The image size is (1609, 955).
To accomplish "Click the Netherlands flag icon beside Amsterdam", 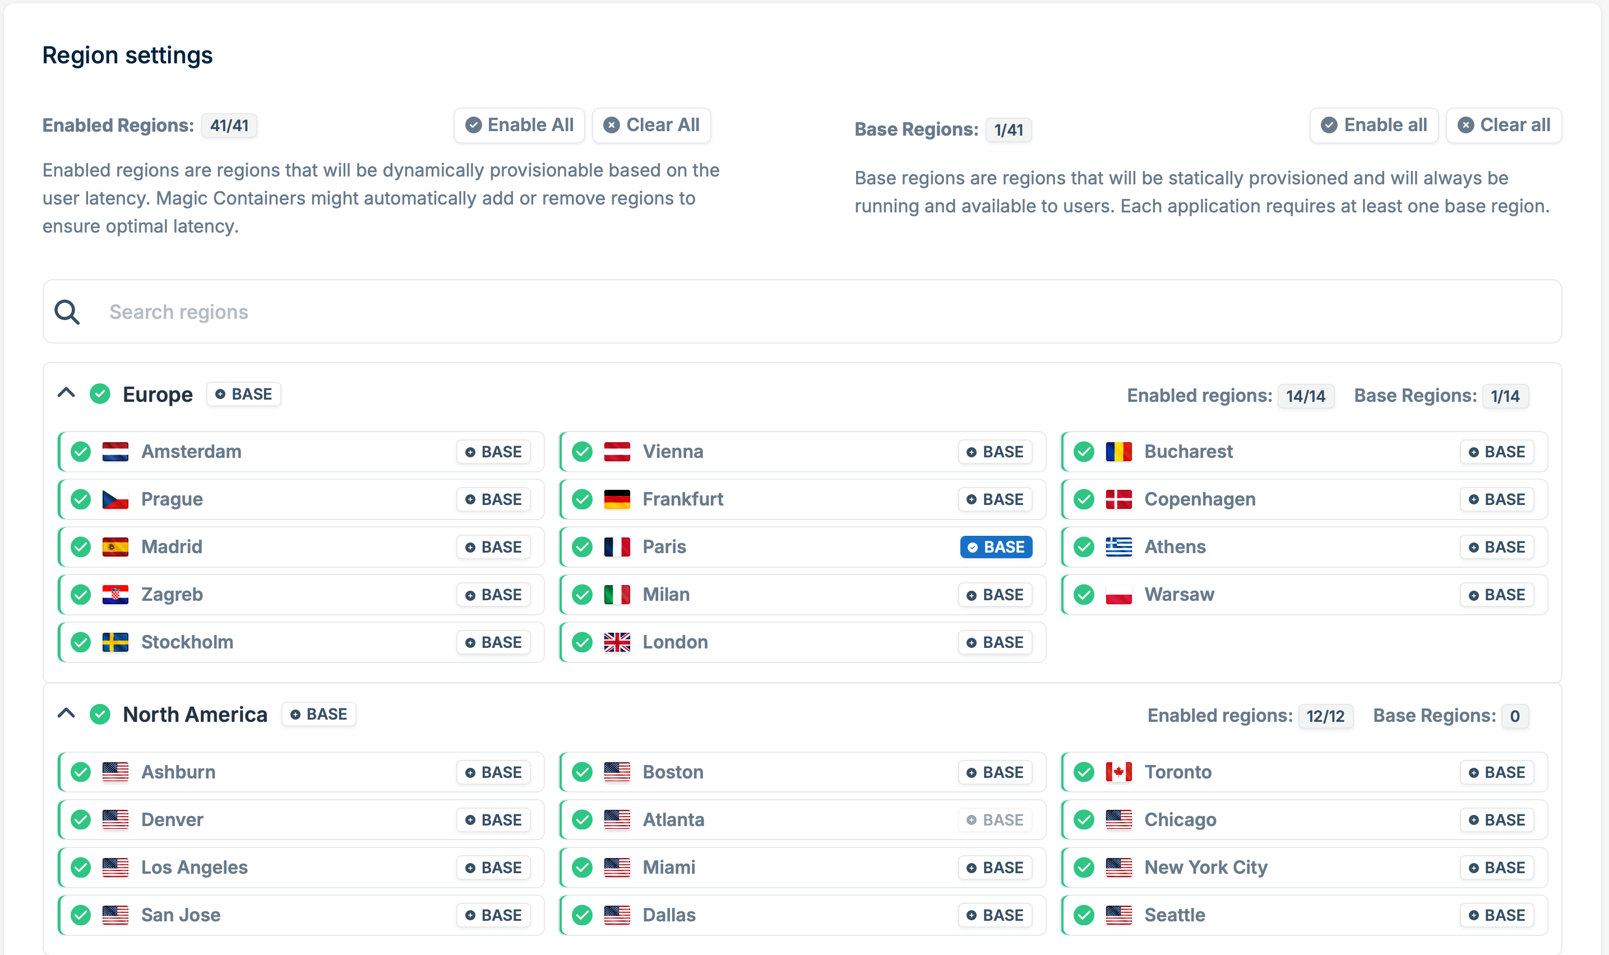I will tap(115, 452).
